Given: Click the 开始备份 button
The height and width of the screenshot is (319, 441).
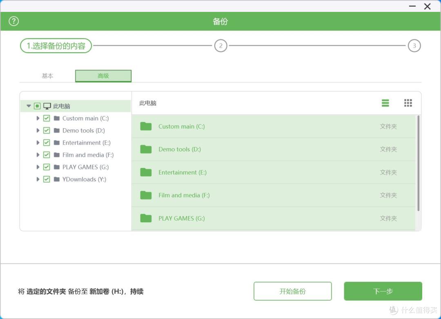Looking at the screenshot, I should click(292, 291).
